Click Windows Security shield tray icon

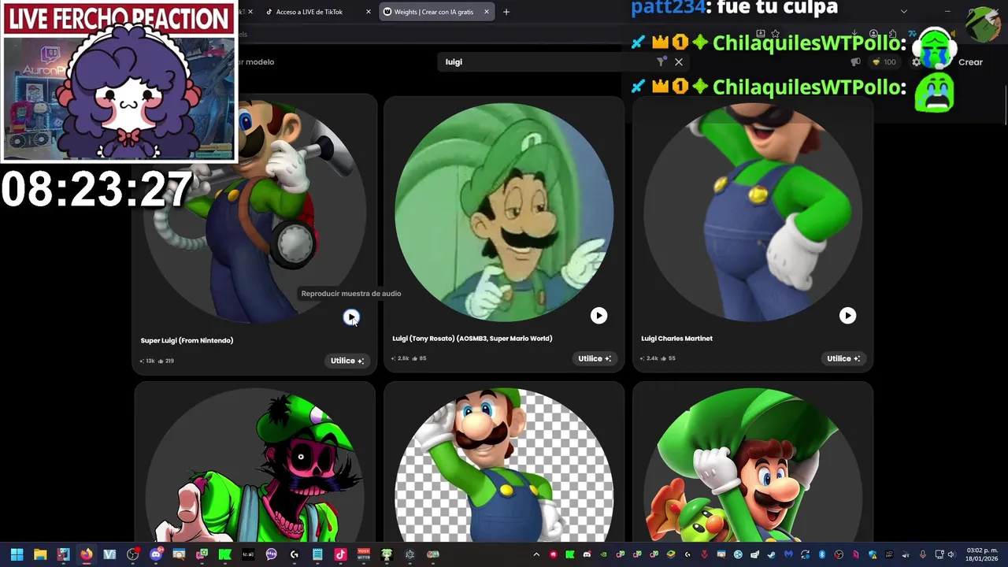coord(873,554)
